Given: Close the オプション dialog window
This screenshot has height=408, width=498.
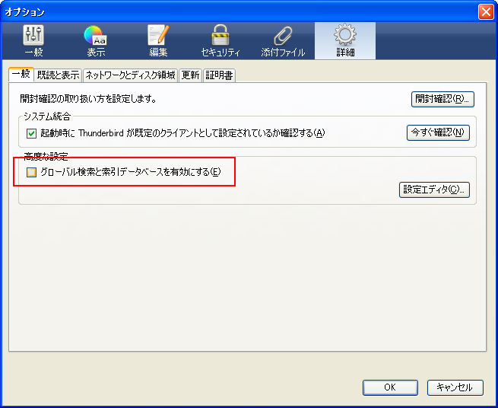Looking at the screenshot, I should (x=486, y=12).
